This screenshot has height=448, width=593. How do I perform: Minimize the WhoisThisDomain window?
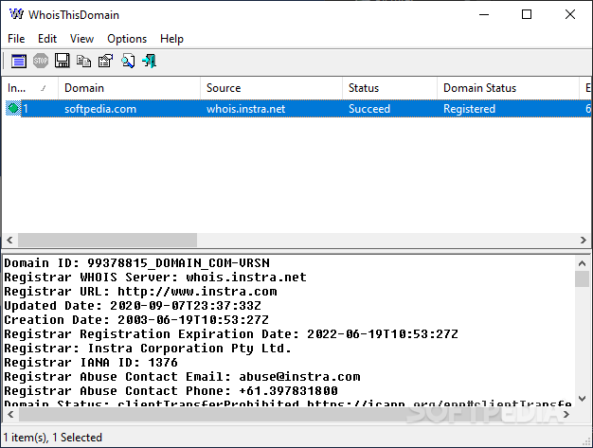(484, 14)
